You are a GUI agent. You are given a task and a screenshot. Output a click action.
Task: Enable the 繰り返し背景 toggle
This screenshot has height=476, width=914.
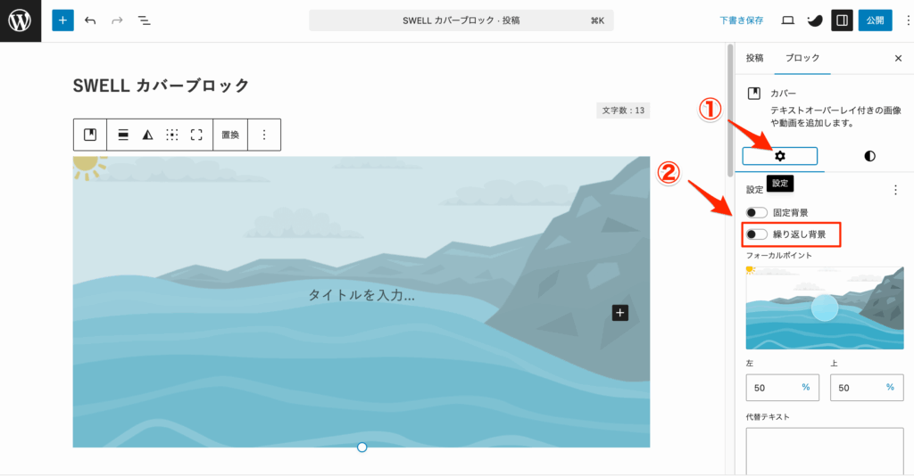point(757,234)
